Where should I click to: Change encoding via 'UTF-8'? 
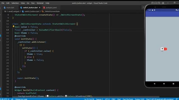pos(107,99)
